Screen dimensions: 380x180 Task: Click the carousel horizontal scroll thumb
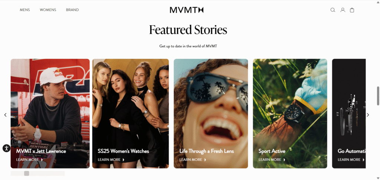[x=27, y=173]
